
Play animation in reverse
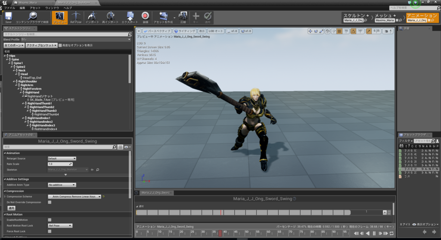click(x=368, y=233)
